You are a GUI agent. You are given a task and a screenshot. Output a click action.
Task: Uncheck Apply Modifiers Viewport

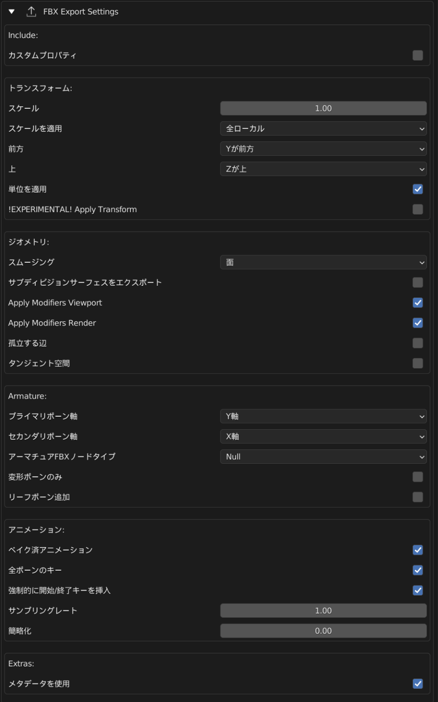[x=417, y=302]
